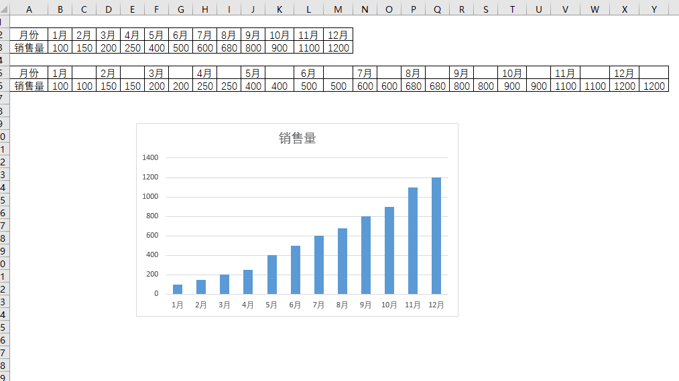Select the 1200 cell in column Y
Image resolution: width=679 pixels, height=381 pixels.
coord(654,86)
